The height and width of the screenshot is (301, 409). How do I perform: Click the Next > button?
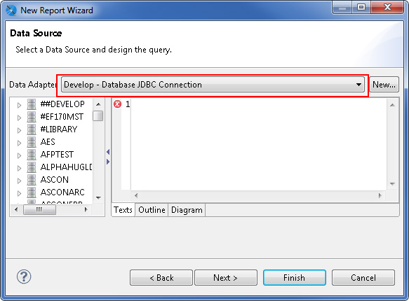pyautogui.click(x=226, y=278)
